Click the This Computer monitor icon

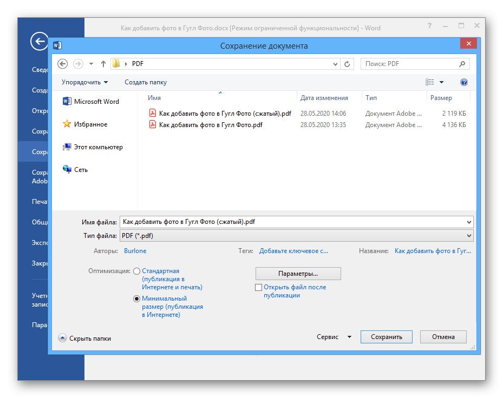[x=67, y=147]
